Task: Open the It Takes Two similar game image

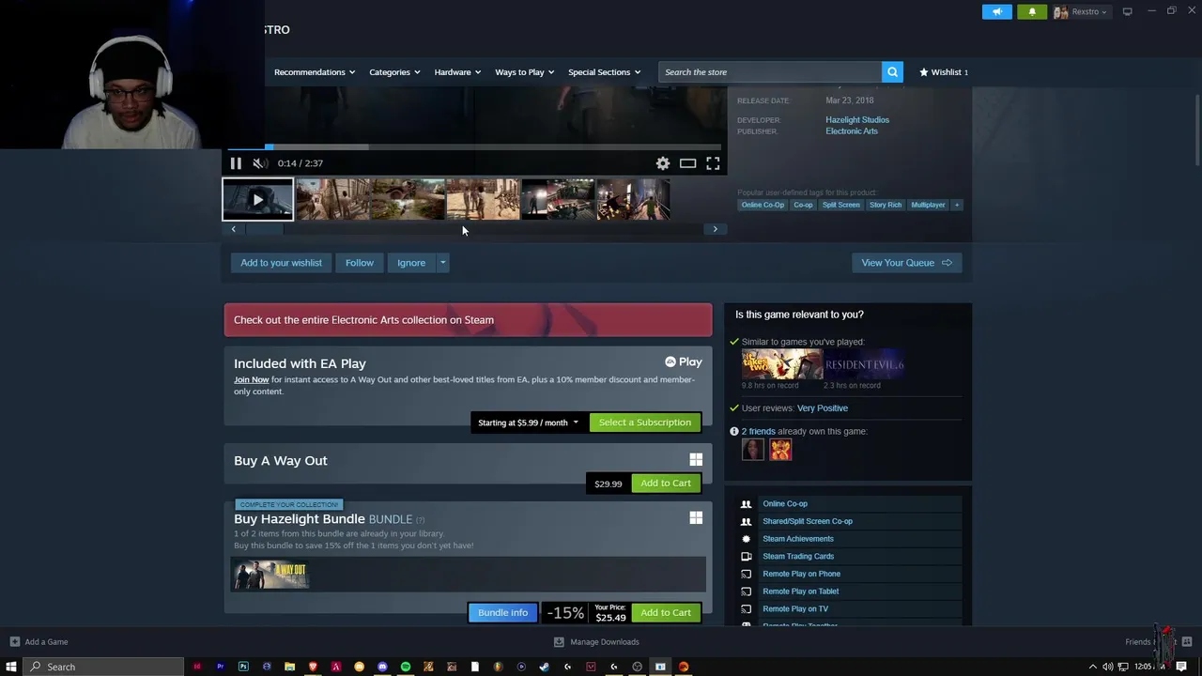Action: pos(781,364)
